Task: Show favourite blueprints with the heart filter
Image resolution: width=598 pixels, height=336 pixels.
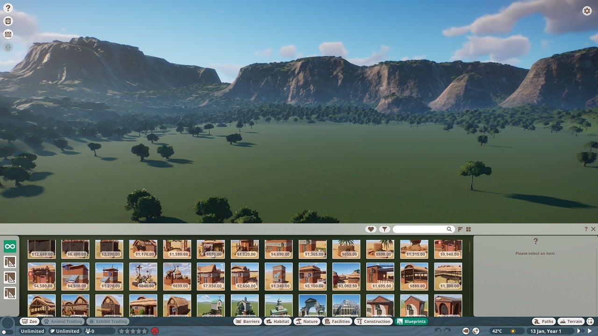Action: pyautogui.click(x=371, y=229)
